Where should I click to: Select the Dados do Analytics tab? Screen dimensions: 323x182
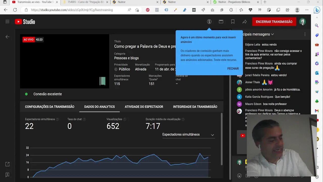(99, 107)
